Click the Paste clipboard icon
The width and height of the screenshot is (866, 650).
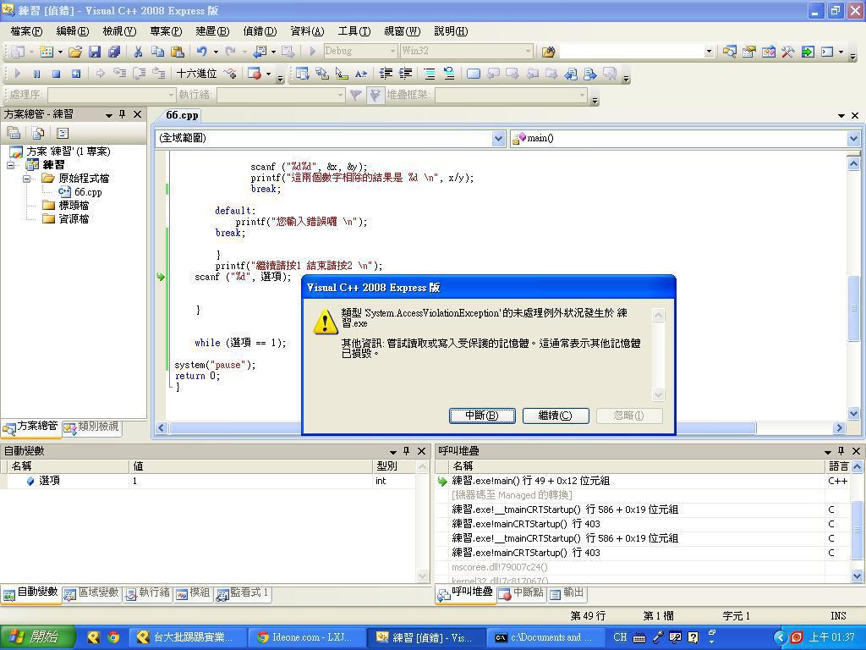[x=178, y=52]
